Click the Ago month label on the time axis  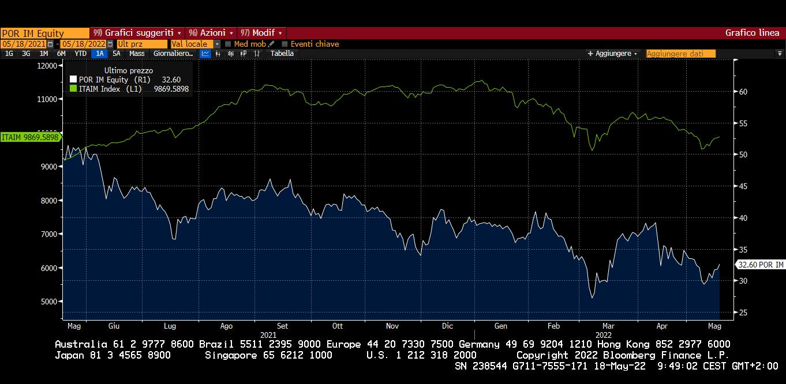pyautogui.click(x=227, y=326)
